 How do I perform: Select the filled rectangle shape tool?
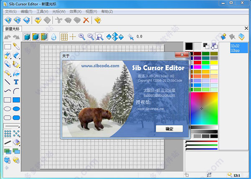pyautogui.click(x=16, y=100)
